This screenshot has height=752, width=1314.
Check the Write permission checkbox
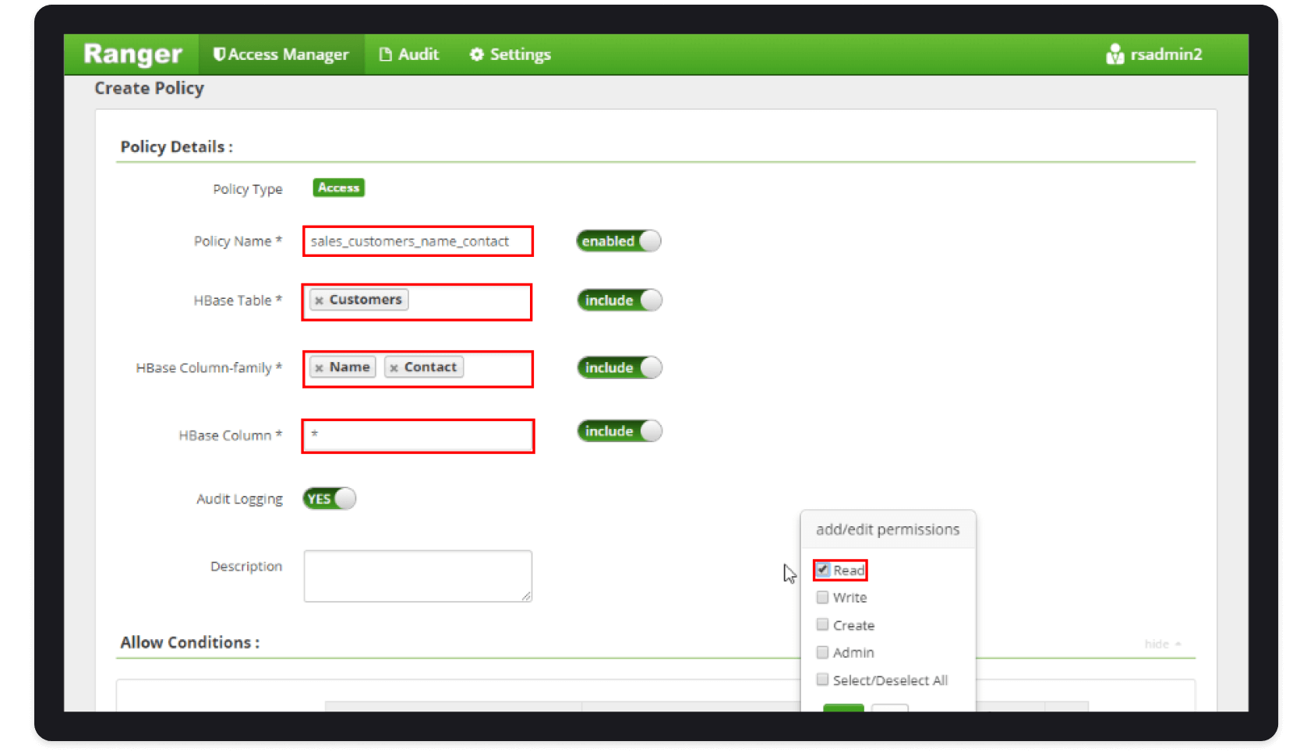tap(822, 597)
